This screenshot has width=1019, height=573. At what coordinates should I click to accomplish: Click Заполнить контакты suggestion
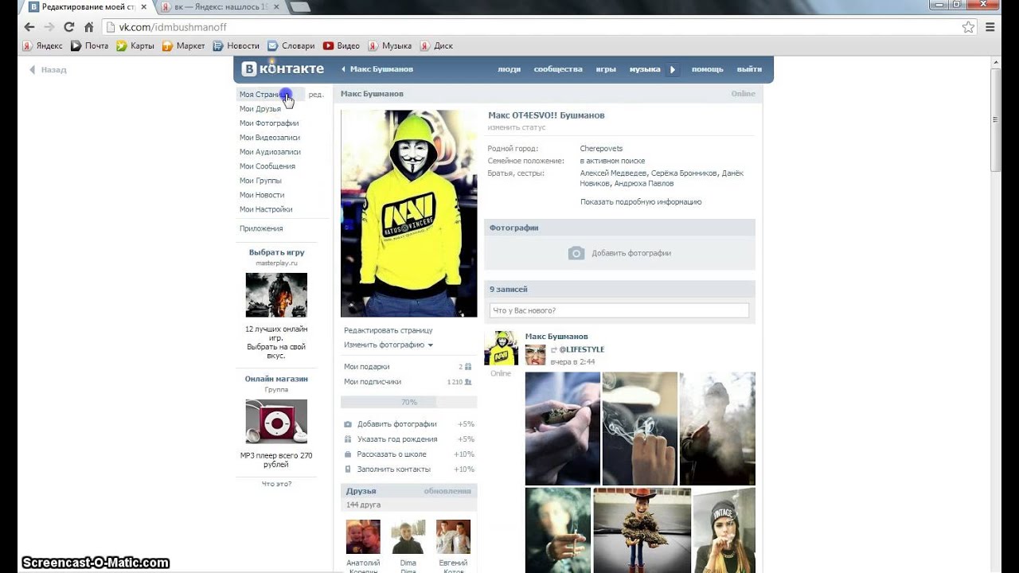(393, 470)
